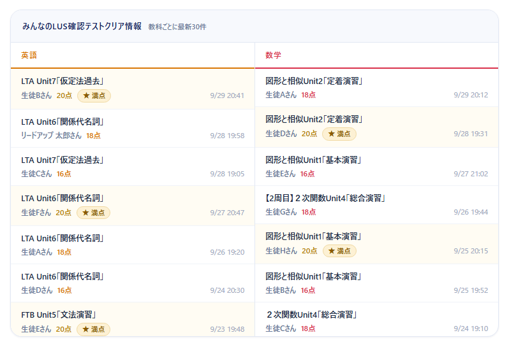Open 図形と相似Unit2「定着演習」 entry dated 9/29 20:12
Screen dimensions: 509x347
377,88
